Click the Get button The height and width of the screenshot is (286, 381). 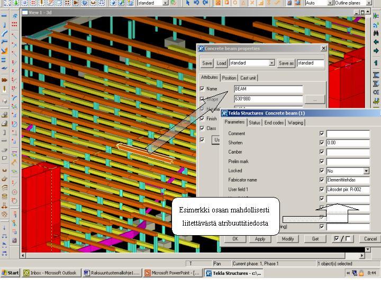tap(315, 239)
